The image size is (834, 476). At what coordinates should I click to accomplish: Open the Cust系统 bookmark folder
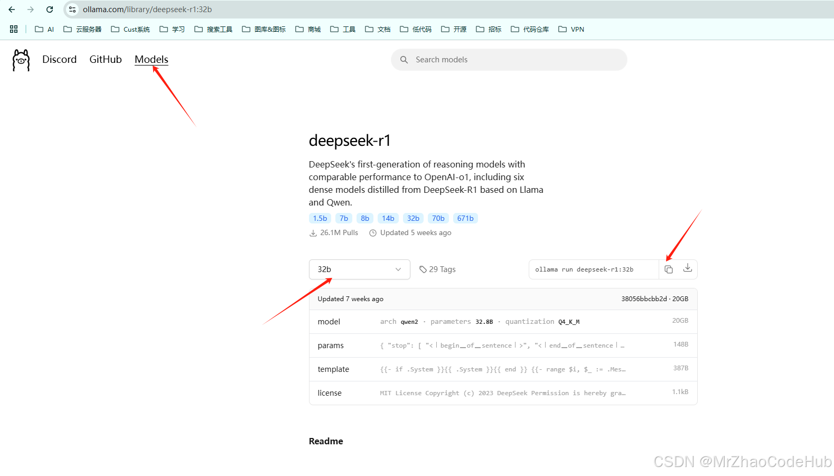click(130, 29)
